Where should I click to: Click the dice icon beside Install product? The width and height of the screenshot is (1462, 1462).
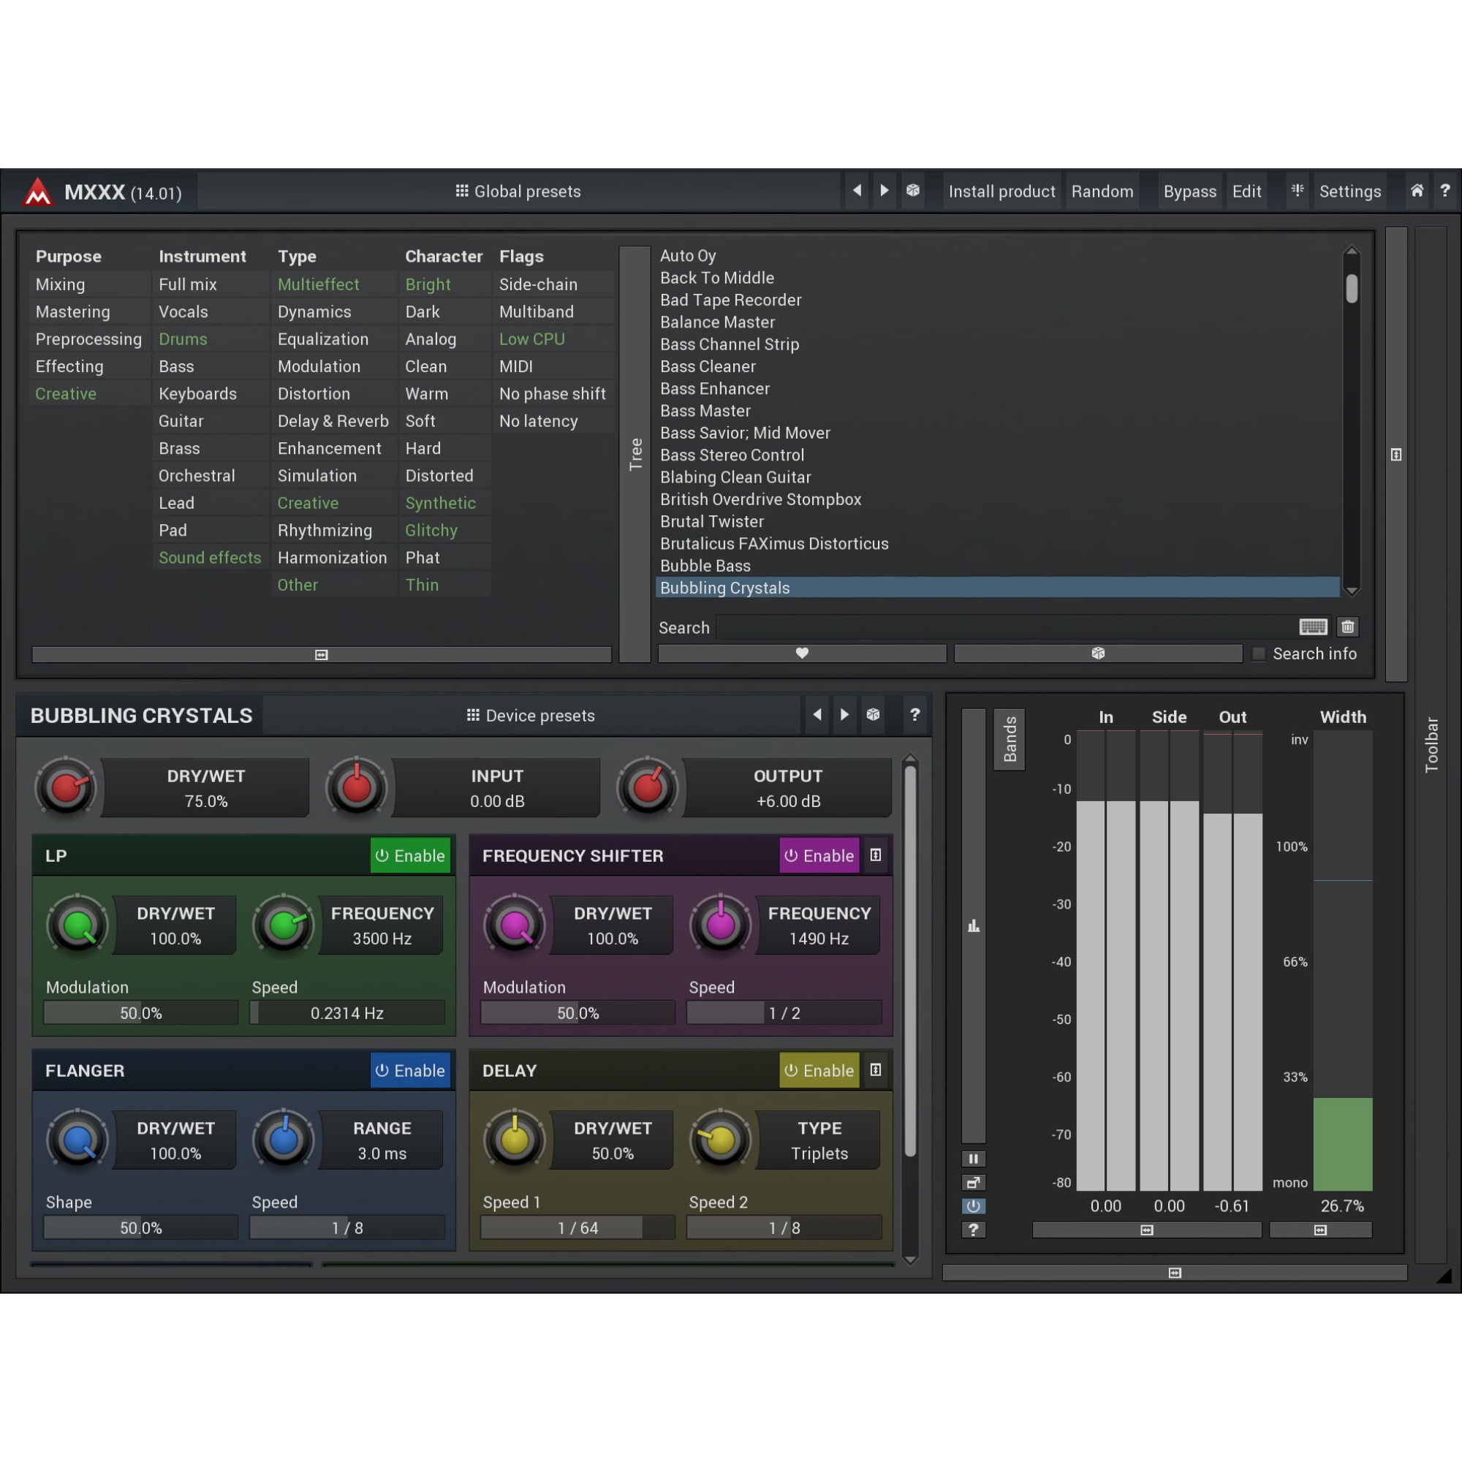coord(912,191)
